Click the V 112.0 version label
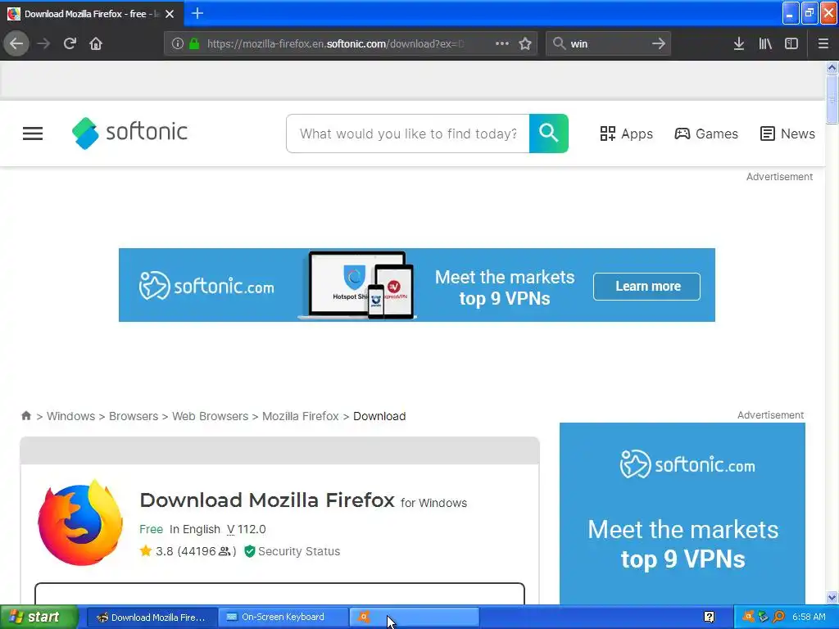Image resolution: width=839 pixels, height=629 pixels. tap(246, 529)
